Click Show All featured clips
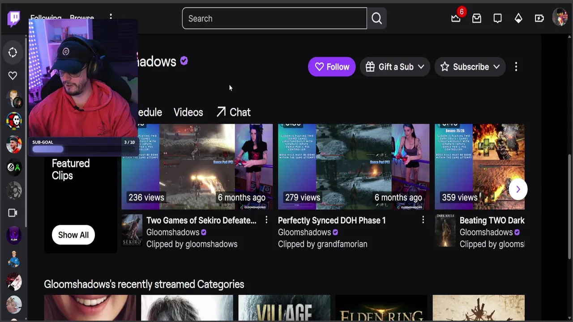573x322 pixels. point(73,235)
